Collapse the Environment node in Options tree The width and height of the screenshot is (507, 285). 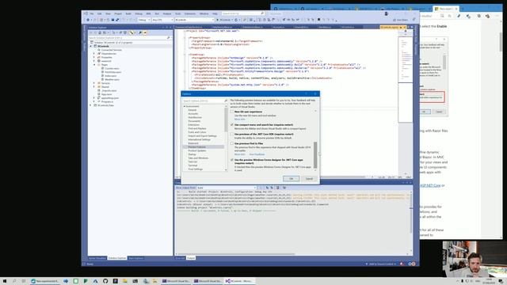click(x=185, y=106)
